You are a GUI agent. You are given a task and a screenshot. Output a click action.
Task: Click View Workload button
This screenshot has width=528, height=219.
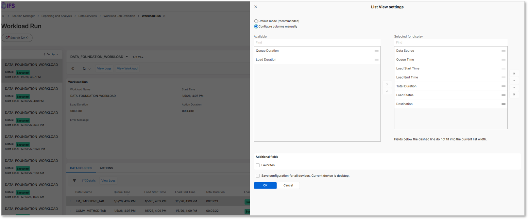pos(127,68)
